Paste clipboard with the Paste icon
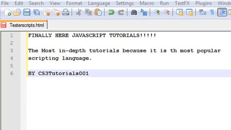 [x=98, y=12]
